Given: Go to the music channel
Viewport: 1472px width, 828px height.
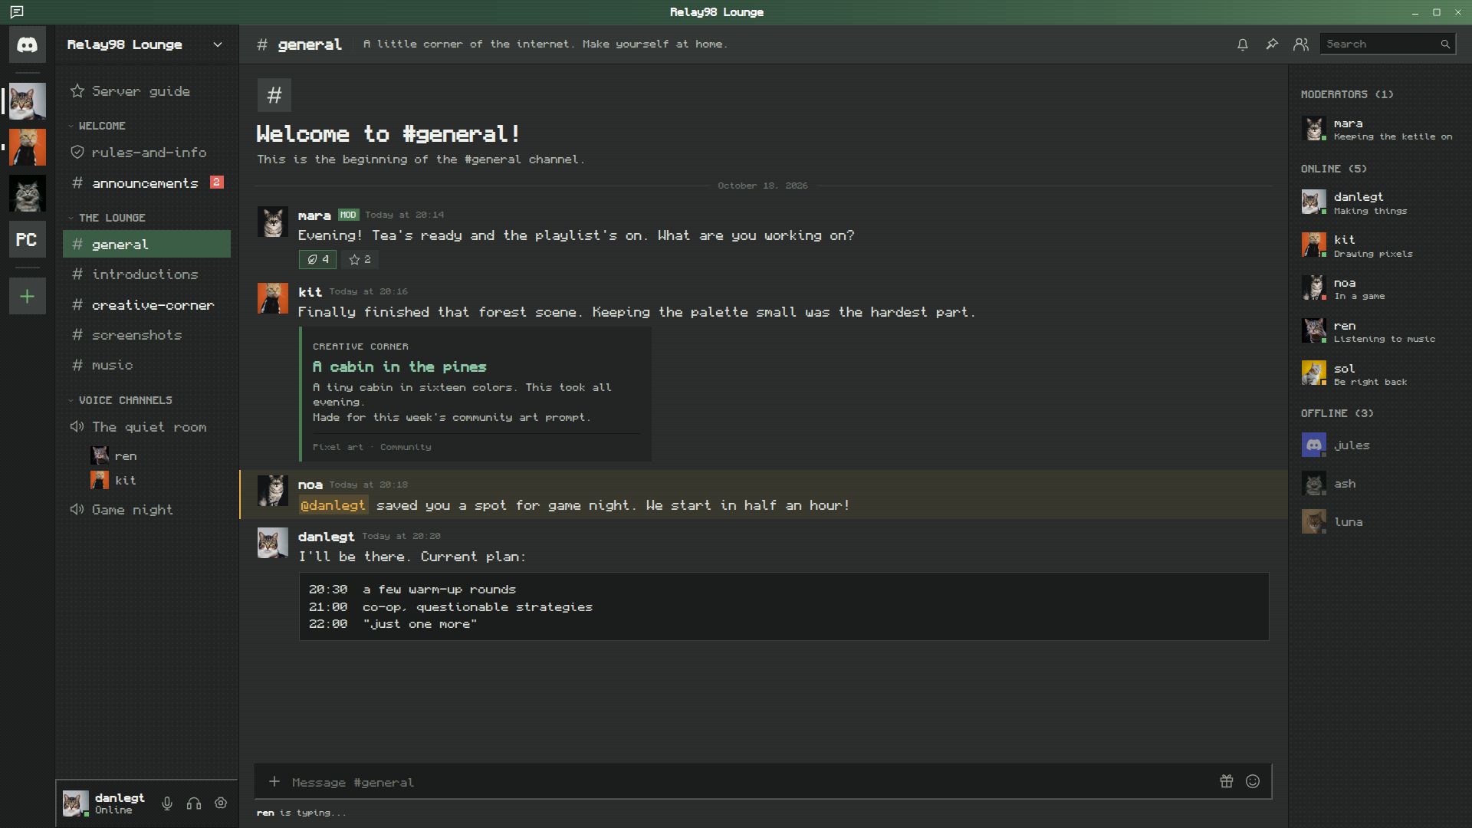Looking at the screenshot, I should click(x=146, y=366).
